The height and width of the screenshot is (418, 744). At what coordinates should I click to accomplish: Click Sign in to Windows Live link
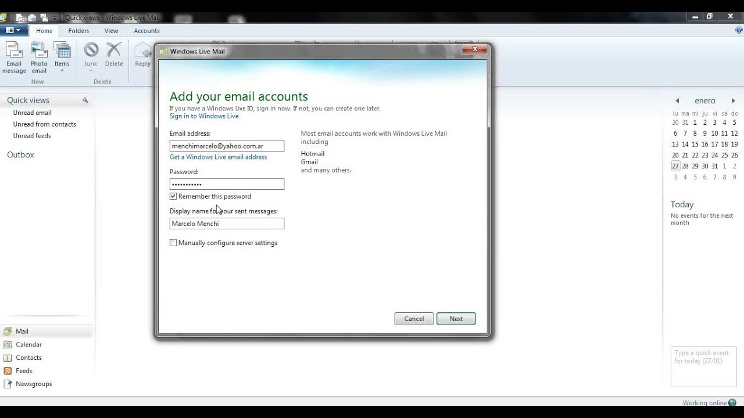[x=204, y=116]
